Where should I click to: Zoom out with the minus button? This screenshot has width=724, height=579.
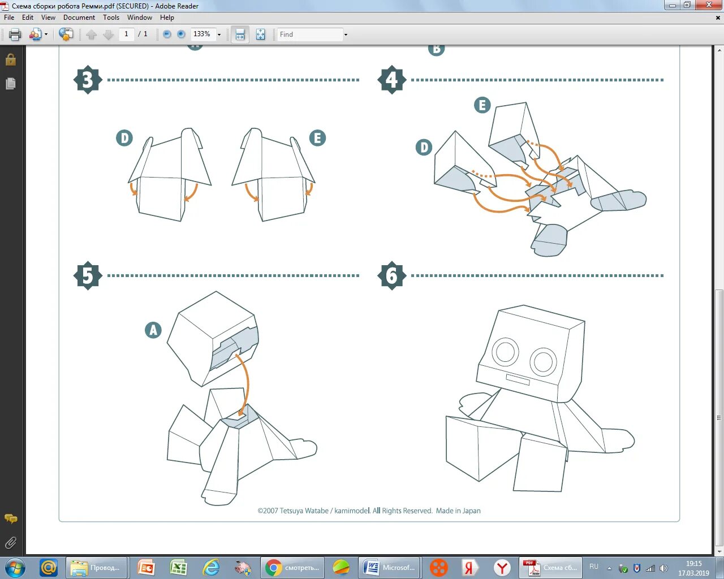click(x=167, y=34)
